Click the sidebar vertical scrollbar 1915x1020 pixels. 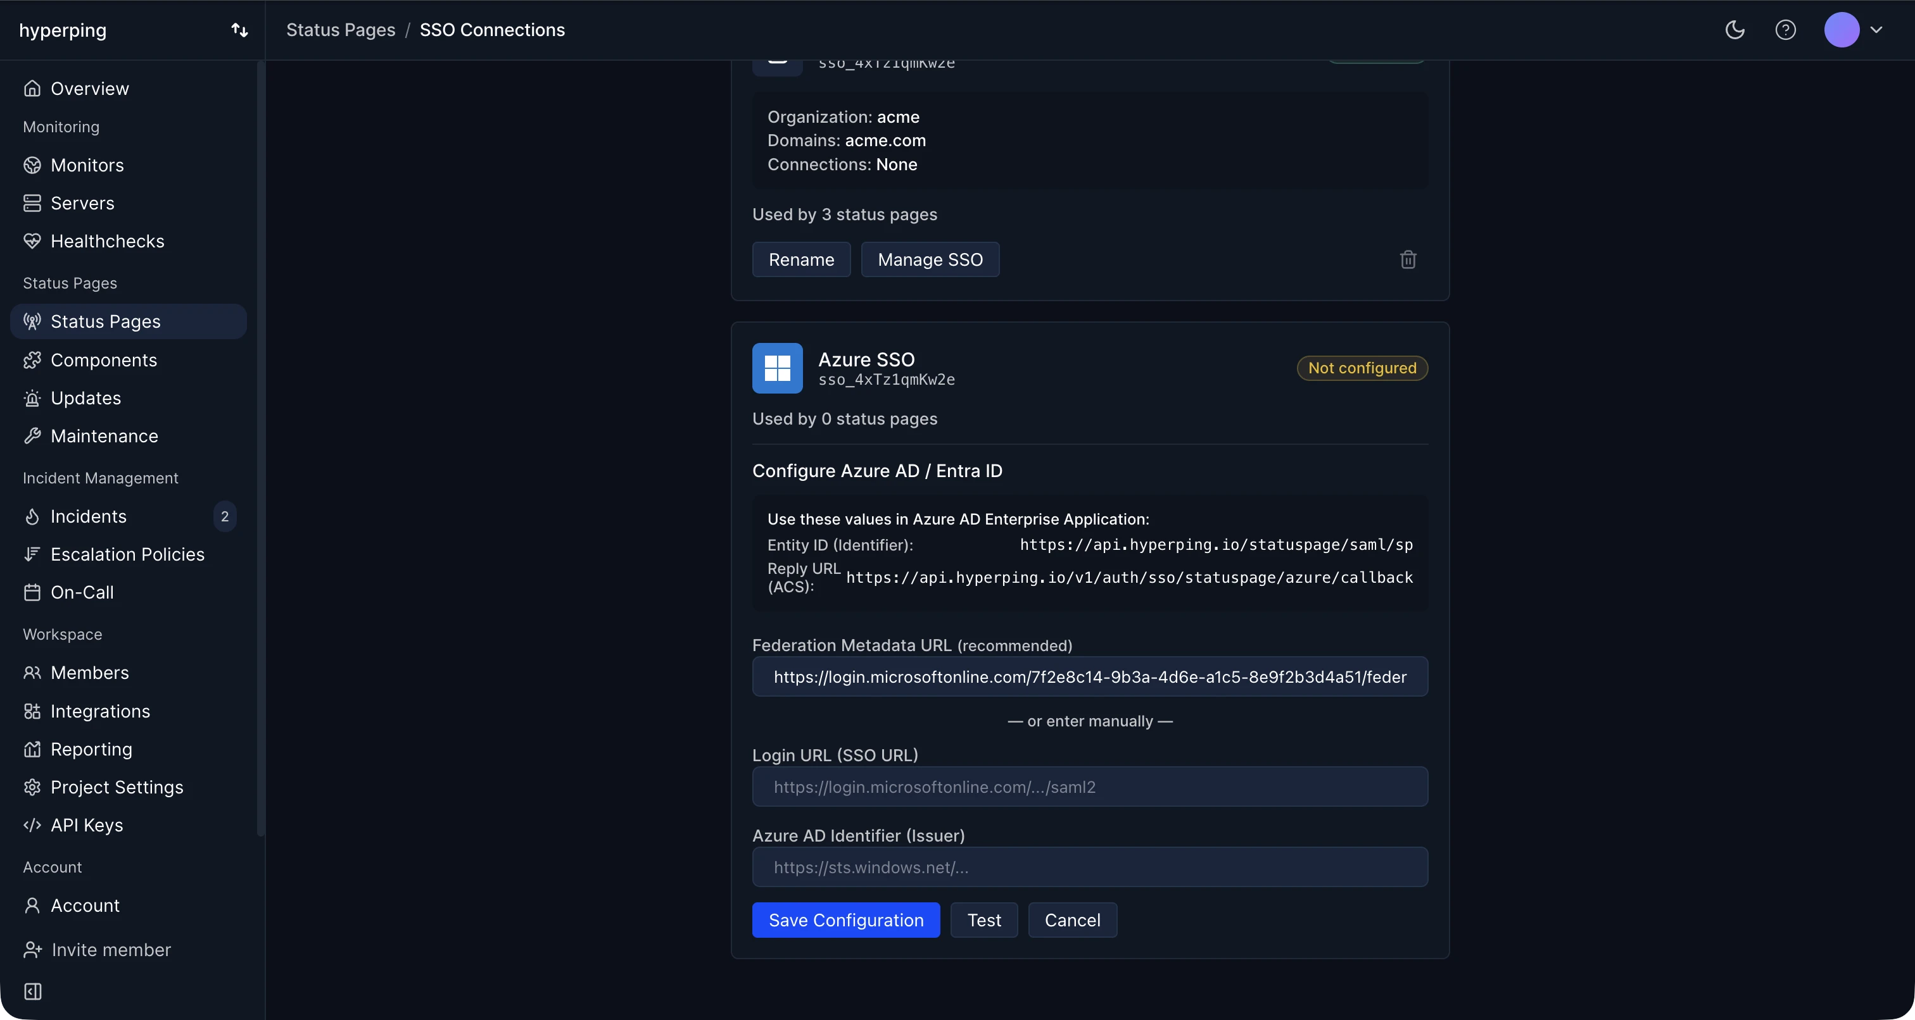tap(260, 449)
